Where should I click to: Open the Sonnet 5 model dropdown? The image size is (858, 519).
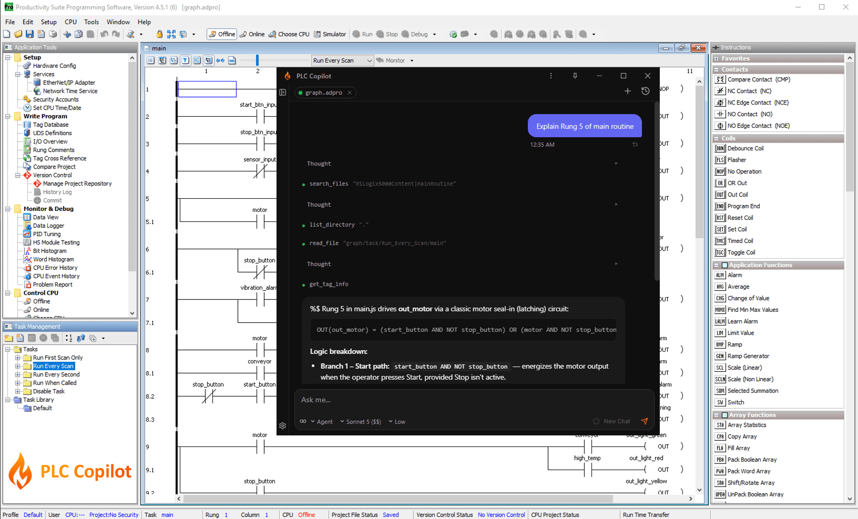(x=361, y=422)
